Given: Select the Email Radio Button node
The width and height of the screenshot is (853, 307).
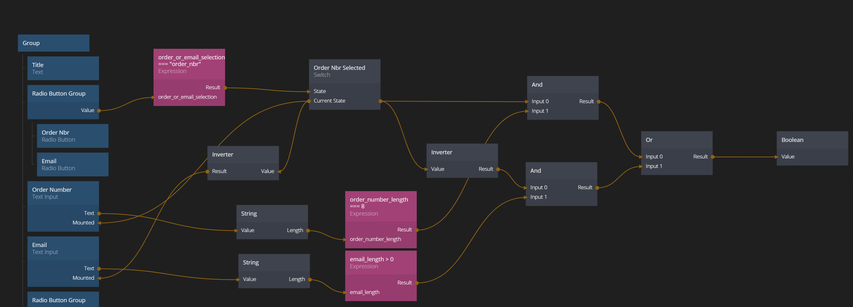Looking at the screenshot, I should [x=72, y=164].
